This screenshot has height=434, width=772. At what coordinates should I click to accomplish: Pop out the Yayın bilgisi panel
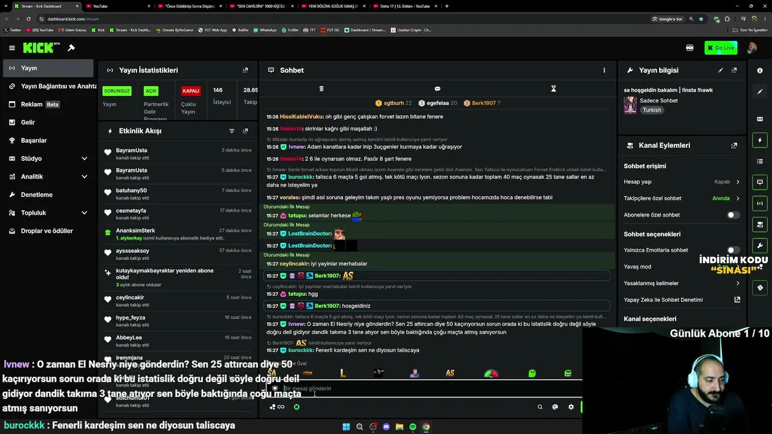(x=734, y=70)
